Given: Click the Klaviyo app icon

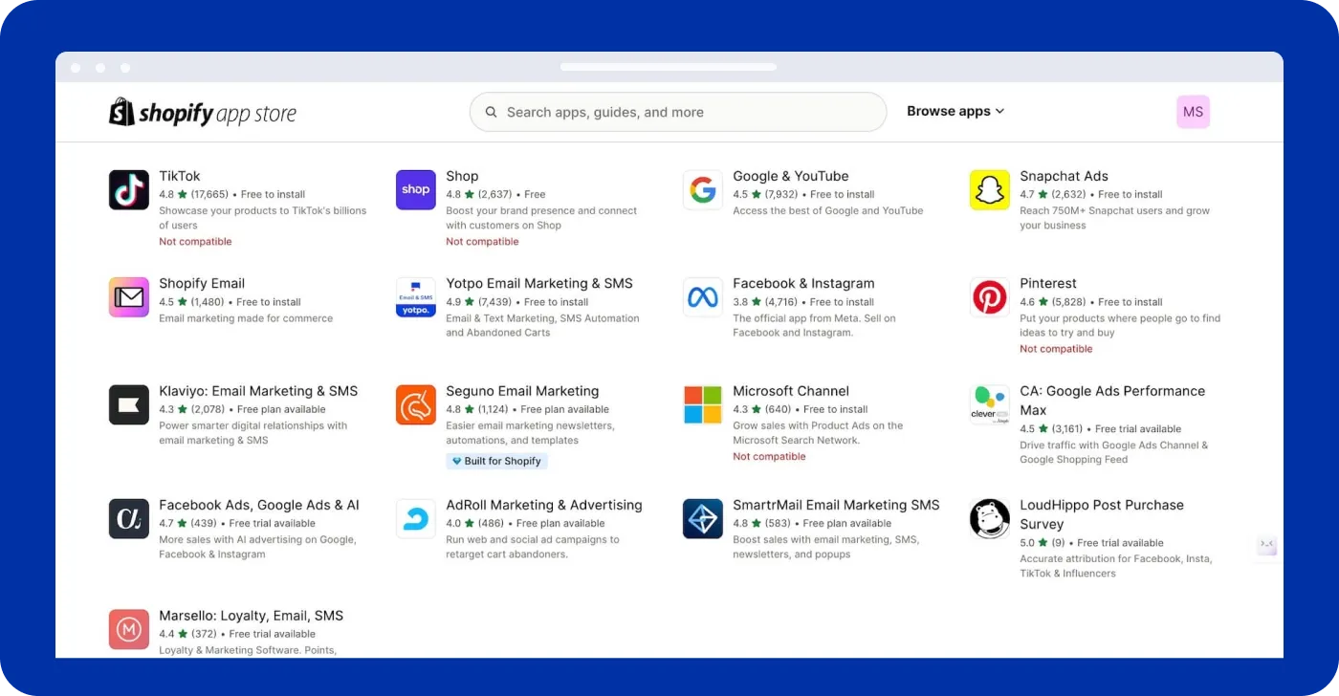Looking at the screenshot, I should pos(128,404).
